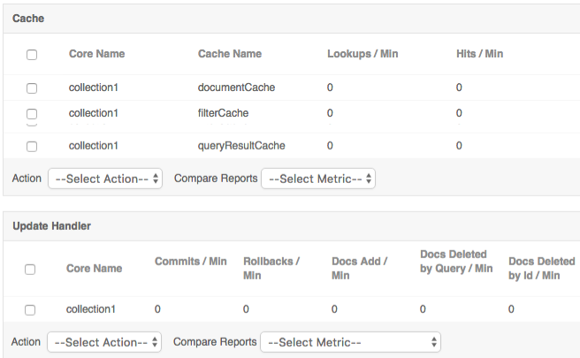The height and width of the screenshot is (358, 580).
Task: Select the filterCache row checkbox
Action: (32, 114)
